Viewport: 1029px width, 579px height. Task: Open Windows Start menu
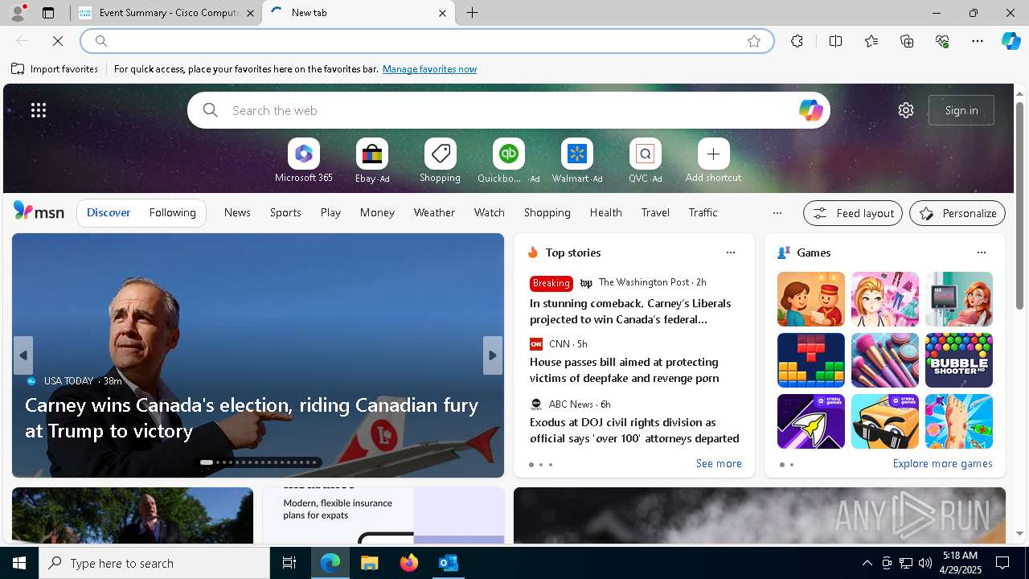(x=19, y=563)
